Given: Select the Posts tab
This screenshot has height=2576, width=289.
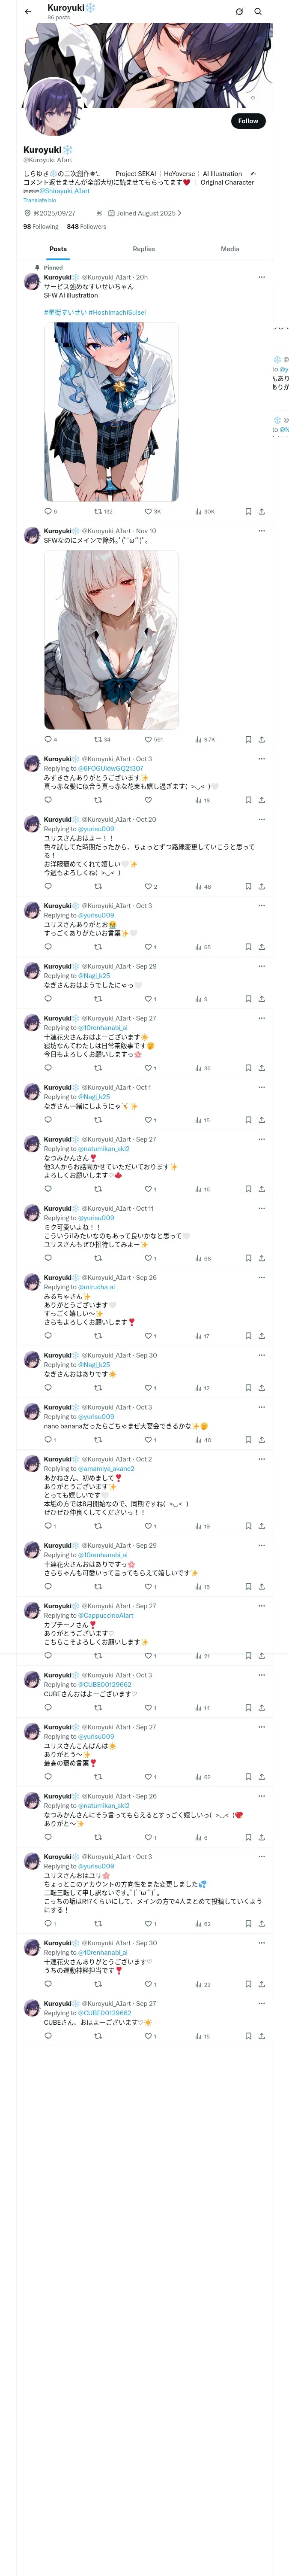Looking at the screenshot, I should click(59, 249).
